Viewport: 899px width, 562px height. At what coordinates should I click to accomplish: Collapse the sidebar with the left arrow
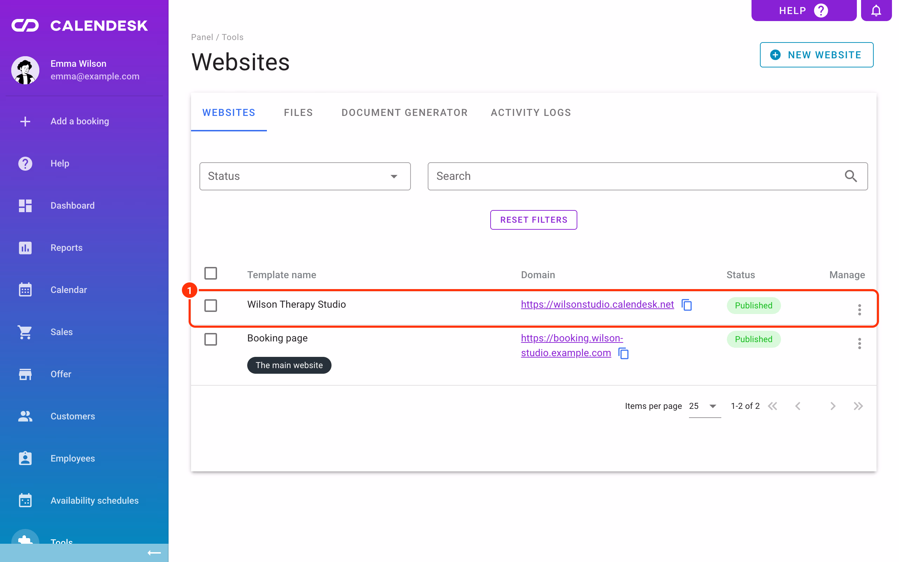[x=154, y=553]
